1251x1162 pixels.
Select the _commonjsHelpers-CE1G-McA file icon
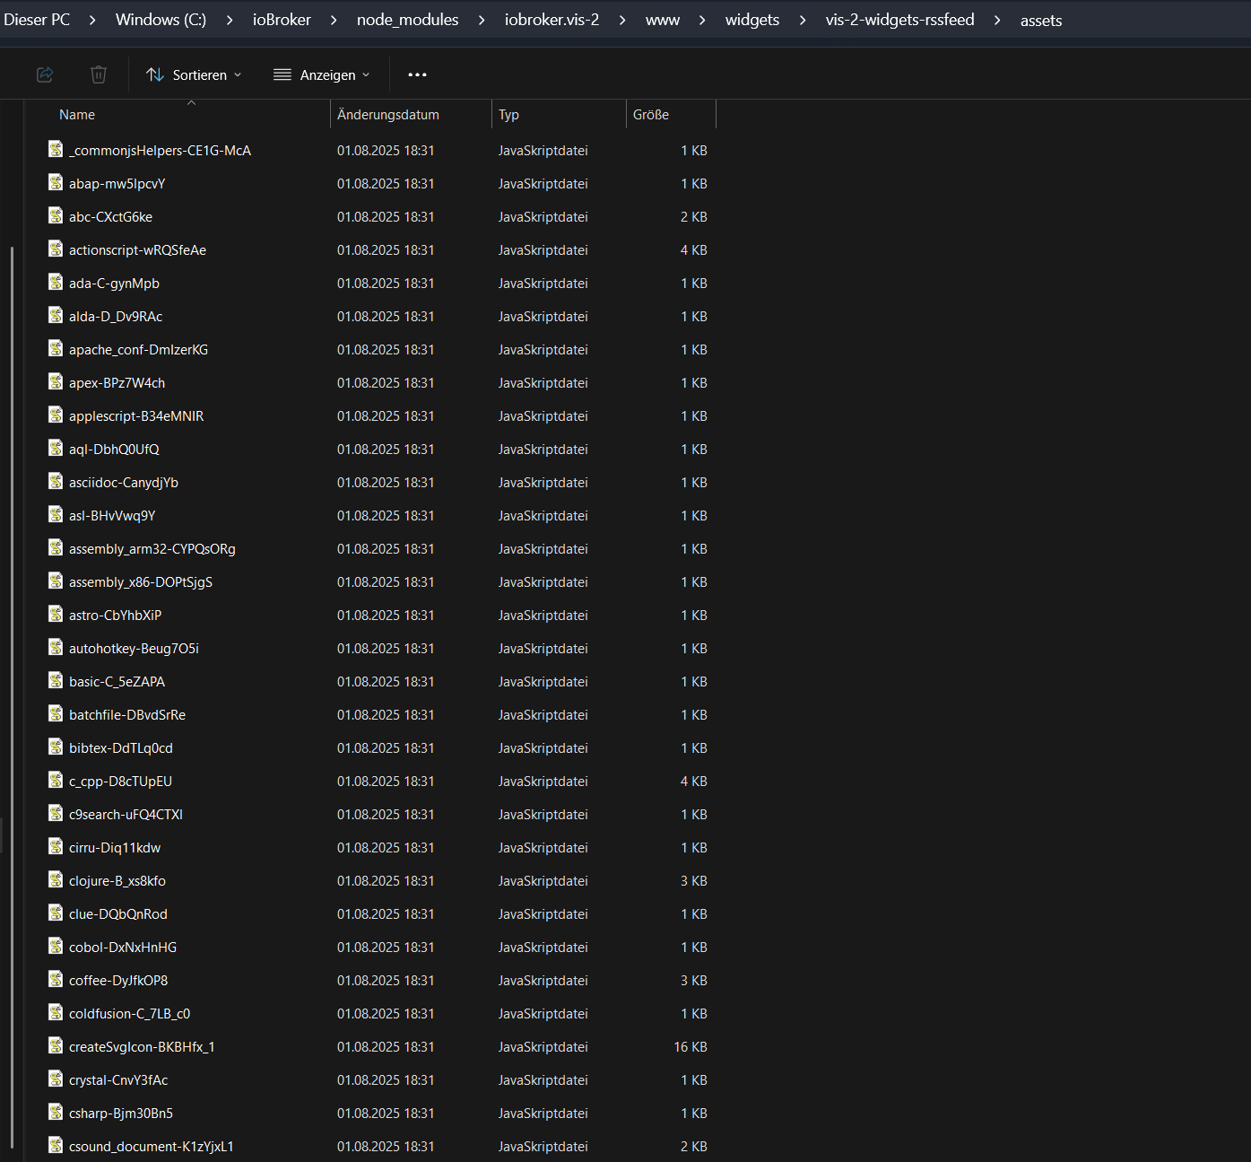pos(56,150)
